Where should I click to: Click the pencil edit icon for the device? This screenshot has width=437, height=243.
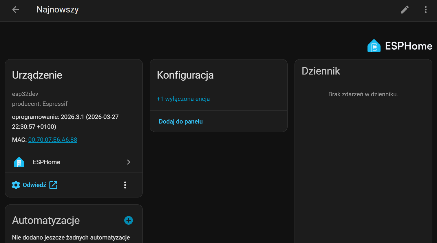coord(405,10)
